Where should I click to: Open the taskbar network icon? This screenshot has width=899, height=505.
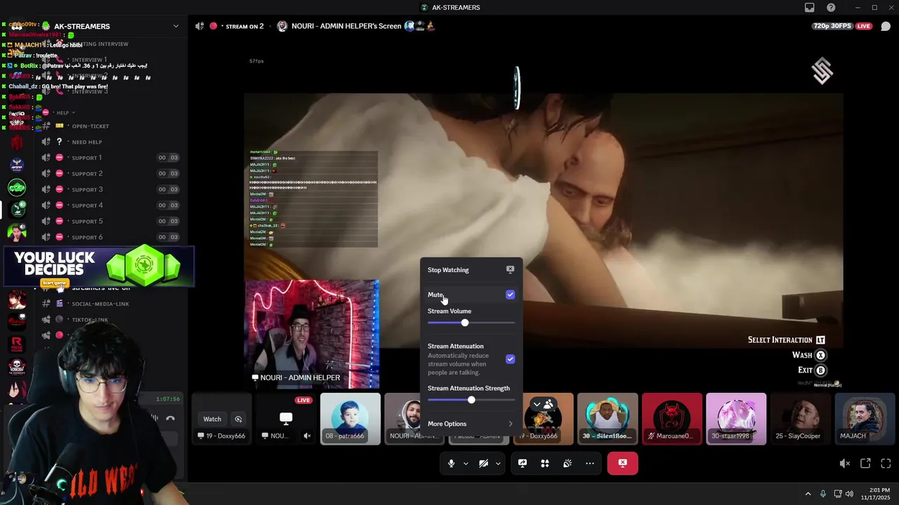(838, 494)
